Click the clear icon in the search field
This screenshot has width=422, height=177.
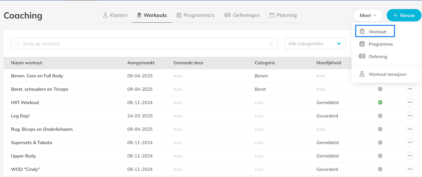click(271, 43)
